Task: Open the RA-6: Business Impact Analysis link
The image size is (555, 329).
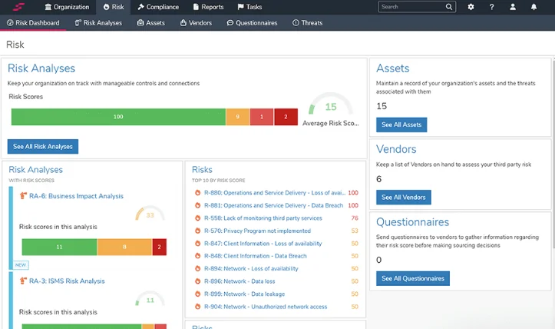Action: point(76,196)
